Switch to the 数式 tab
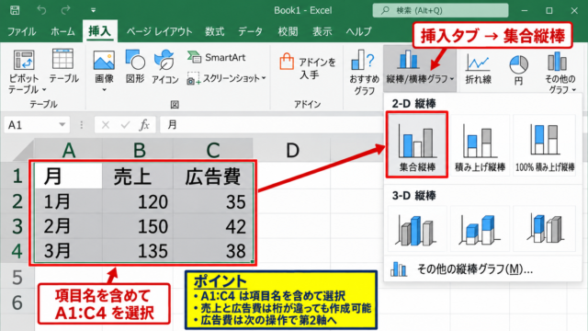Viewport: 588px width, 331px height. tap(215, 31)
